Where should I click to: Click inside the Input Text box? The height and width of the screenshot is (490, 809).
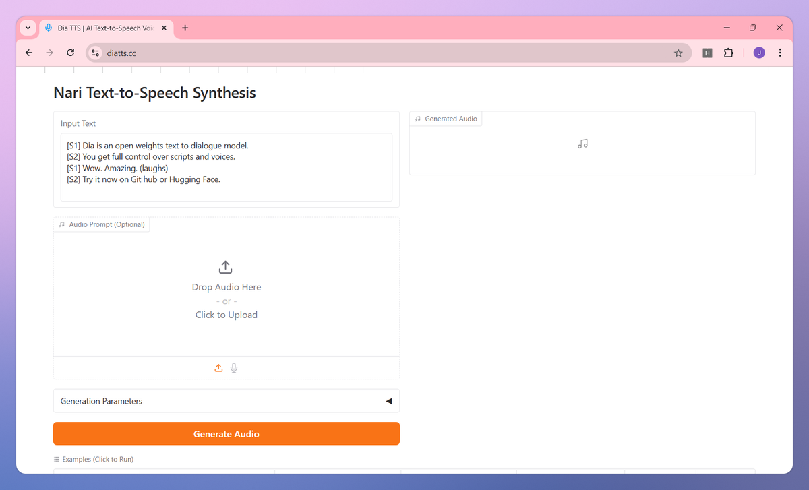click(x=227, y=167)
